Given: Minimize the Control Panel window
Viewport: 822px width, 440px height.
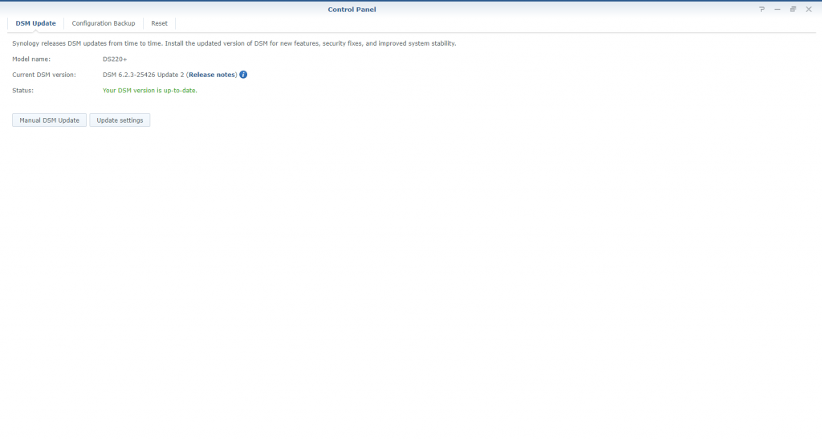Looking at the screenshot, I should [x=777, y=9].
